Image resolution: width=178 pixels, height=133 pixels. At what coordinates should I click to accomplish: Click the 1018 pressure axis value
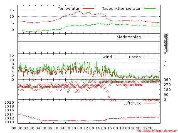click(x=9, y=106)
